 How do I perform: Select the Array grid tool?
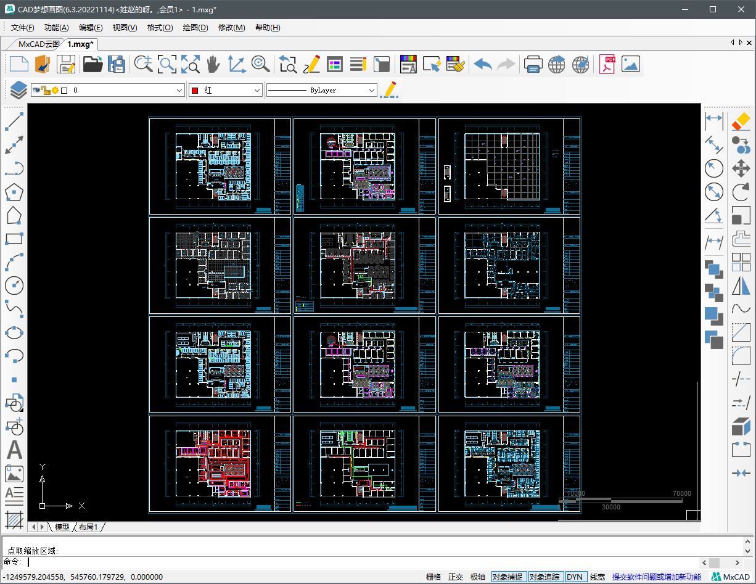click(x=741, y=262)
